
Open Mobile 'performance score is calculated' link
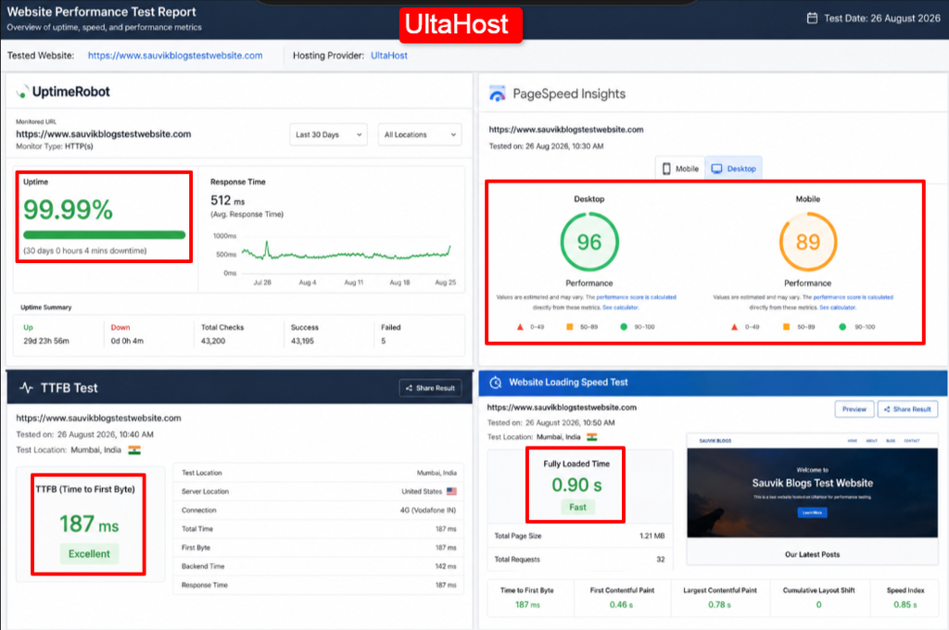(x=853, y=297)
